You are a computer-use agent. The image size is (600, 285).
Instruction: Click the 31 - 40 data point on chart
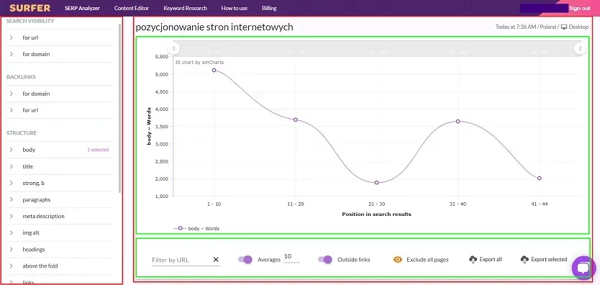[x=458, y=121]
